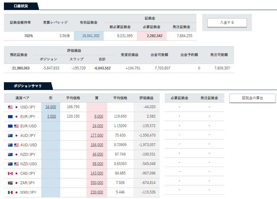Click the EU flag icon beside EUR/USD
The width and height of the screenshot is (277, 199).
10,126
